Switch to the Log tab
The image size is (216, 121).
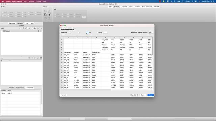(x=27, y=23)
